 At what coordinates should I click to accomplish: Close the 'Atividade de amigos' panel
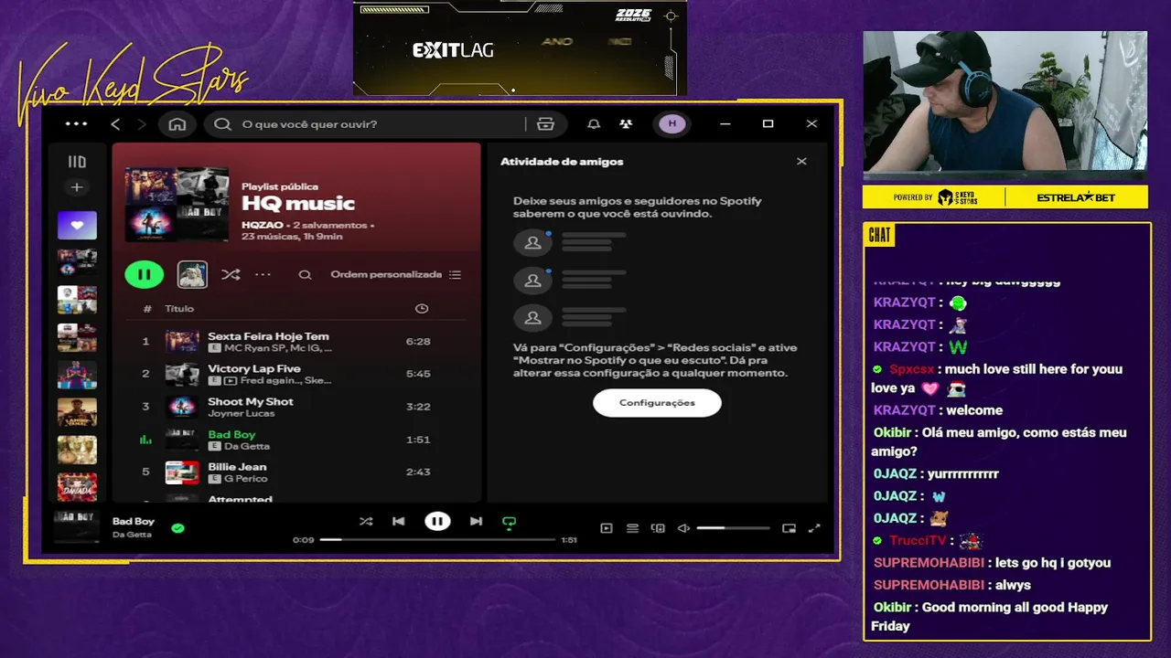(x=801, y=162)
